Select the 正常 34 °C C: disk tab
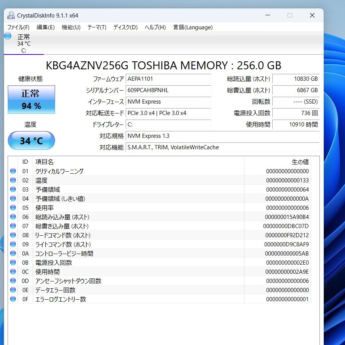 coord(24,43)
